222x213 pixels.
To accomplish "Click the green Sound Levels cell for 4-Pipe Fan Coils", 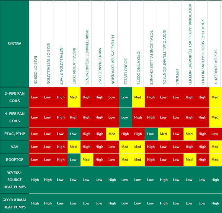I will coord(125,117).
